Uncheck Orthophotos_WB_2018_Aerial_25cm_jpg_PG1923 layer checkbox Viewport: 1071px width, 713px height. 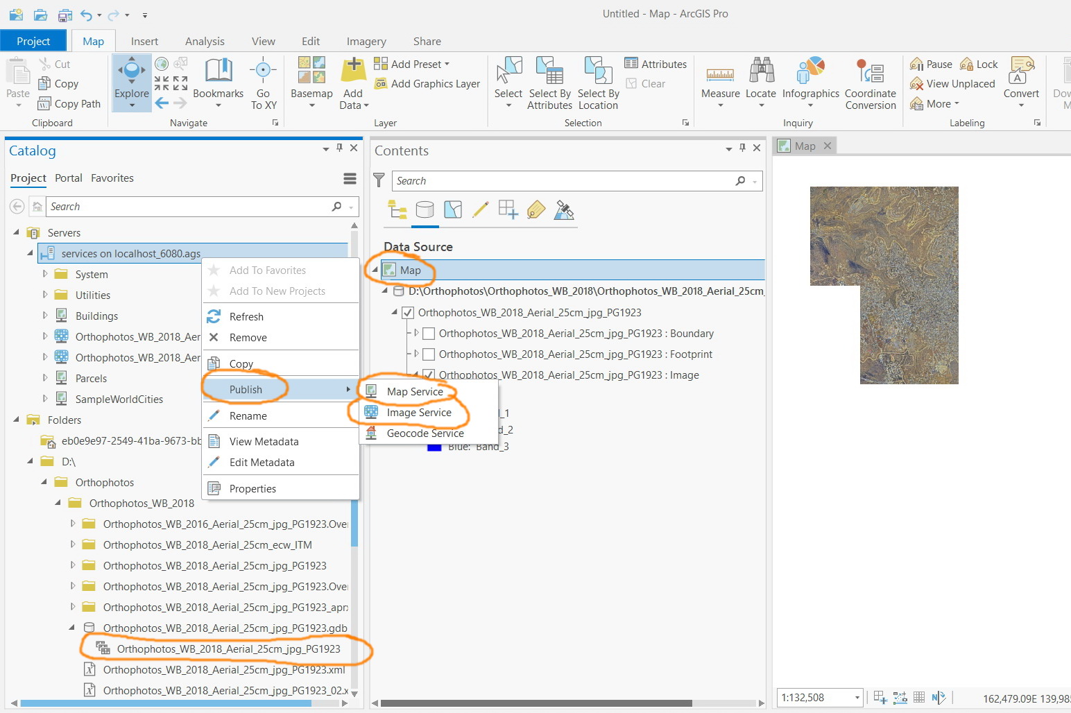coord(408,313)
